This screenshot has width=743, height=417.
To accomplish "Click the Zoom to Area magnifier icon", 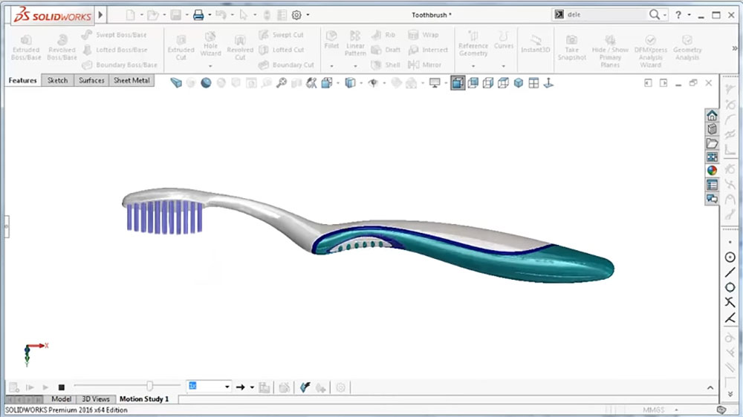I will pos(282,83).
